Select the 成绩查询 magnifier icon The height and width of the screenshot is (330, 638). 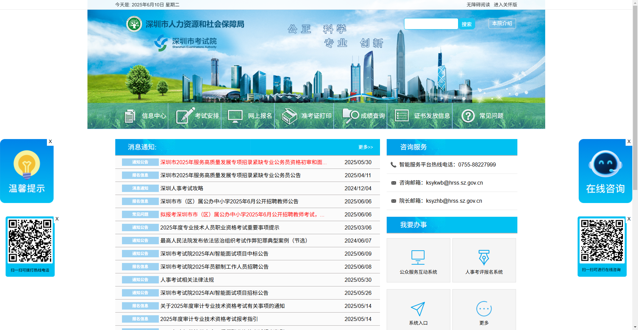(349, 116)
